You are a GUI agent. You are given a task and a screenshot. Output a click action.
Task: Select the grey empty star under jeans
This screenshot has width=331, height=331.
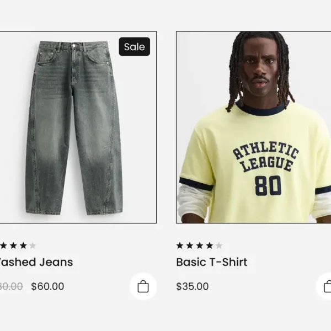(33, 245)
